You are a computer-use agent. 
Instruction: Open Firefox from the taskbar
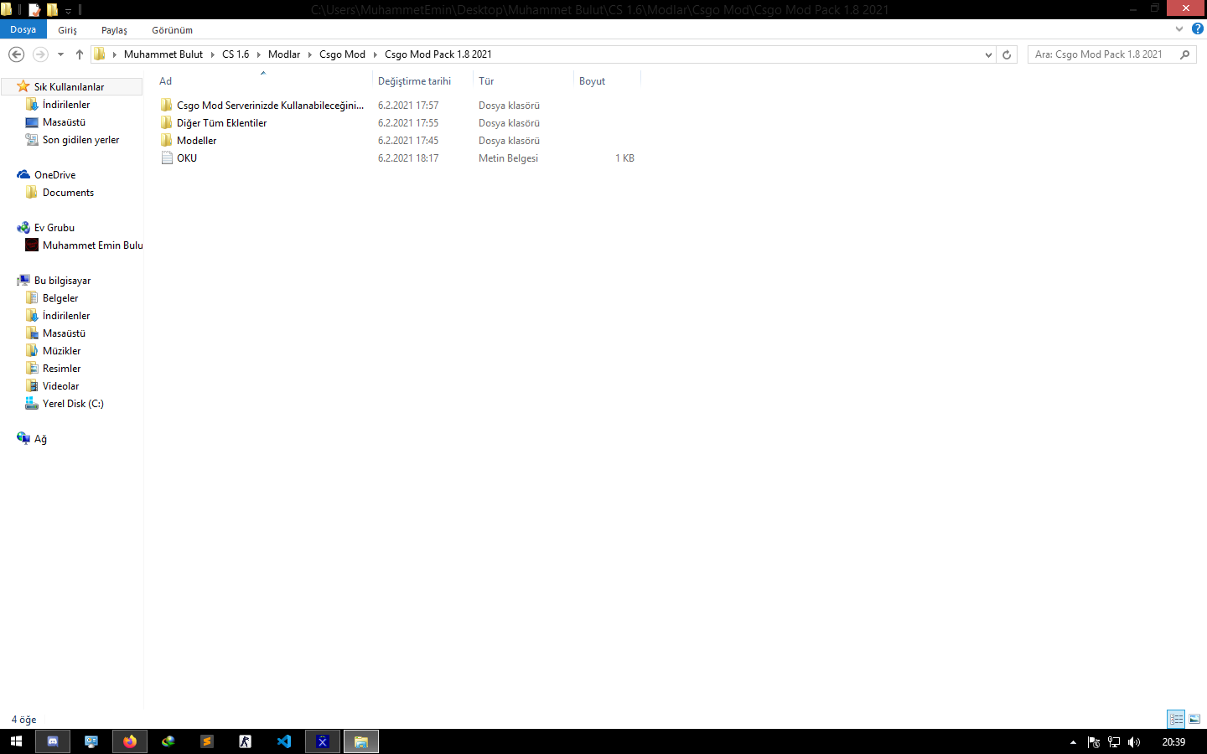[x=130, y=741]
